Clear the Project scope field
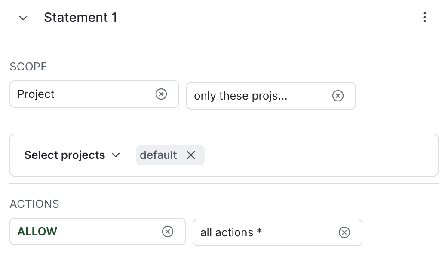448x262 pixels. point(161,94)
